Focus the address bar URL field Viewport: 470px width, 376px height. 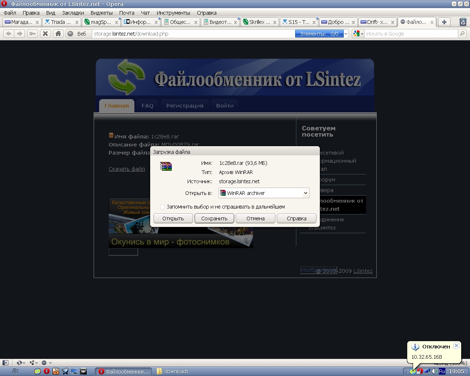tap(194, 34)
